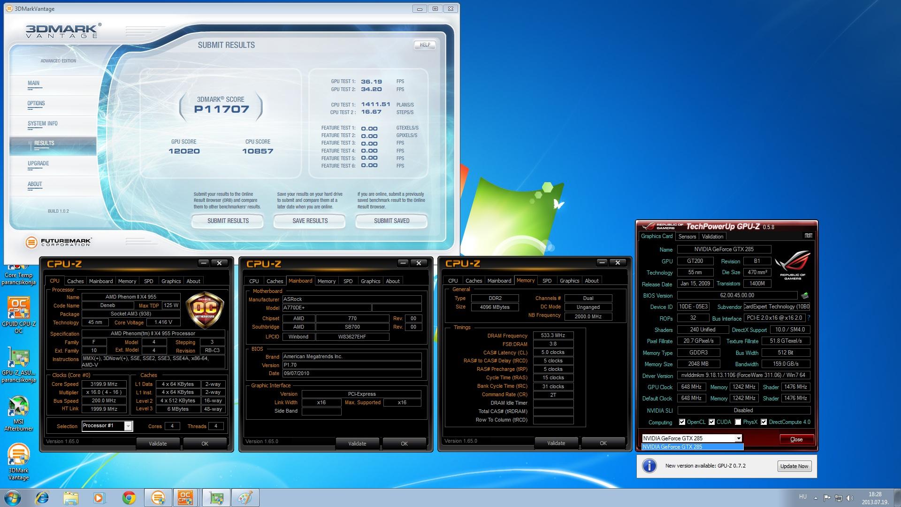Click the Futuremark Corporation logo

(x=59, y=242)
